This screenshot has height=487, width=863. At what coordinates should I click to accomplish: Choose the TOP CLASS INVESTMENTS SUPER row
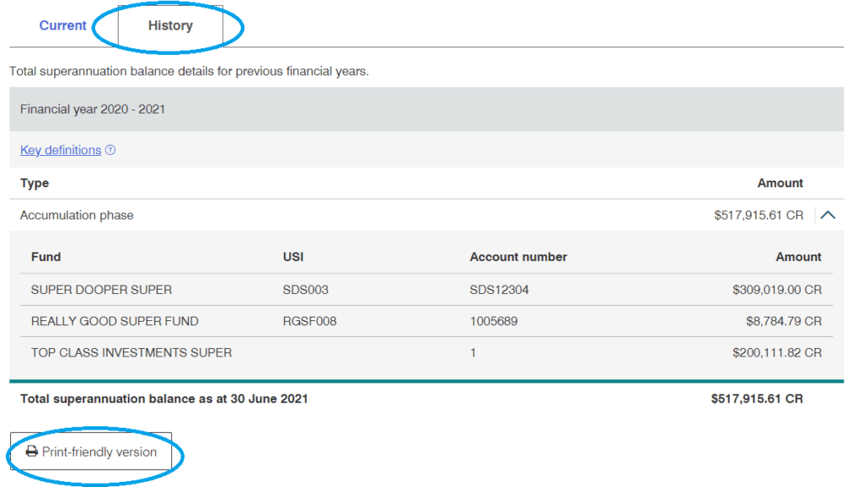[131, 353]
